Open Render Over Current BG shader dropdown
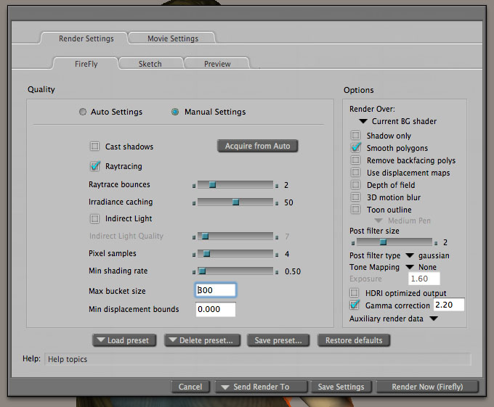 point(397,121)
